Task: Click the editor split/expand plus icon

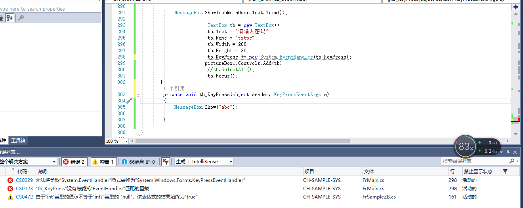Action: (x=515, y=6)
